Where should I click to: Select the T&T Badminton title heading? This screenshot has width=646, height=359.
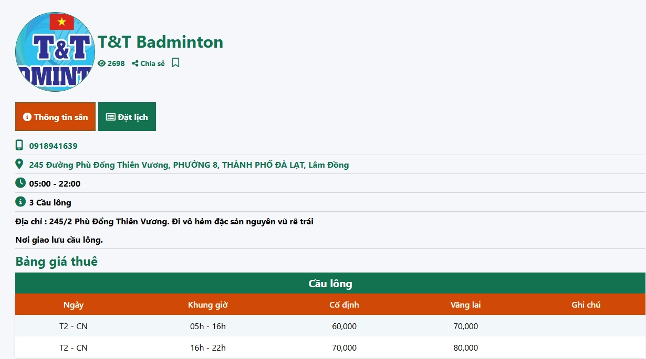click(161, 42)
